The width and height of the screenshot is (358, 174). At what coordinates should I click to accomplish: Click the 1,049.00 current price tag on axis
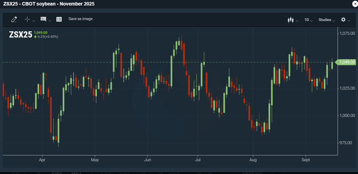[346, 62]
